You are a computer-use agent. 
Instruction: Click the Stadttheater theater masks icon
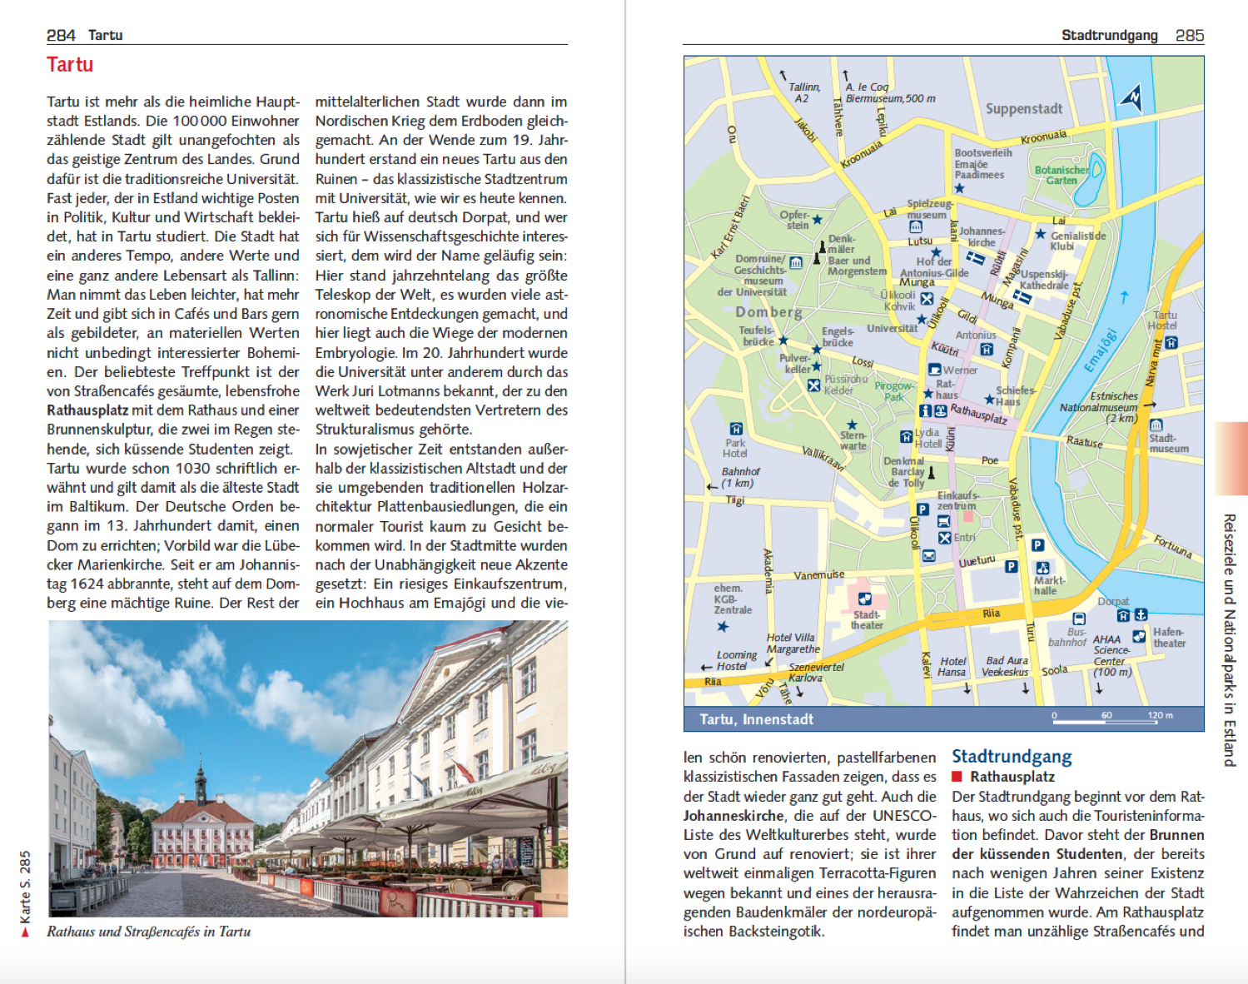pos(865,599)
